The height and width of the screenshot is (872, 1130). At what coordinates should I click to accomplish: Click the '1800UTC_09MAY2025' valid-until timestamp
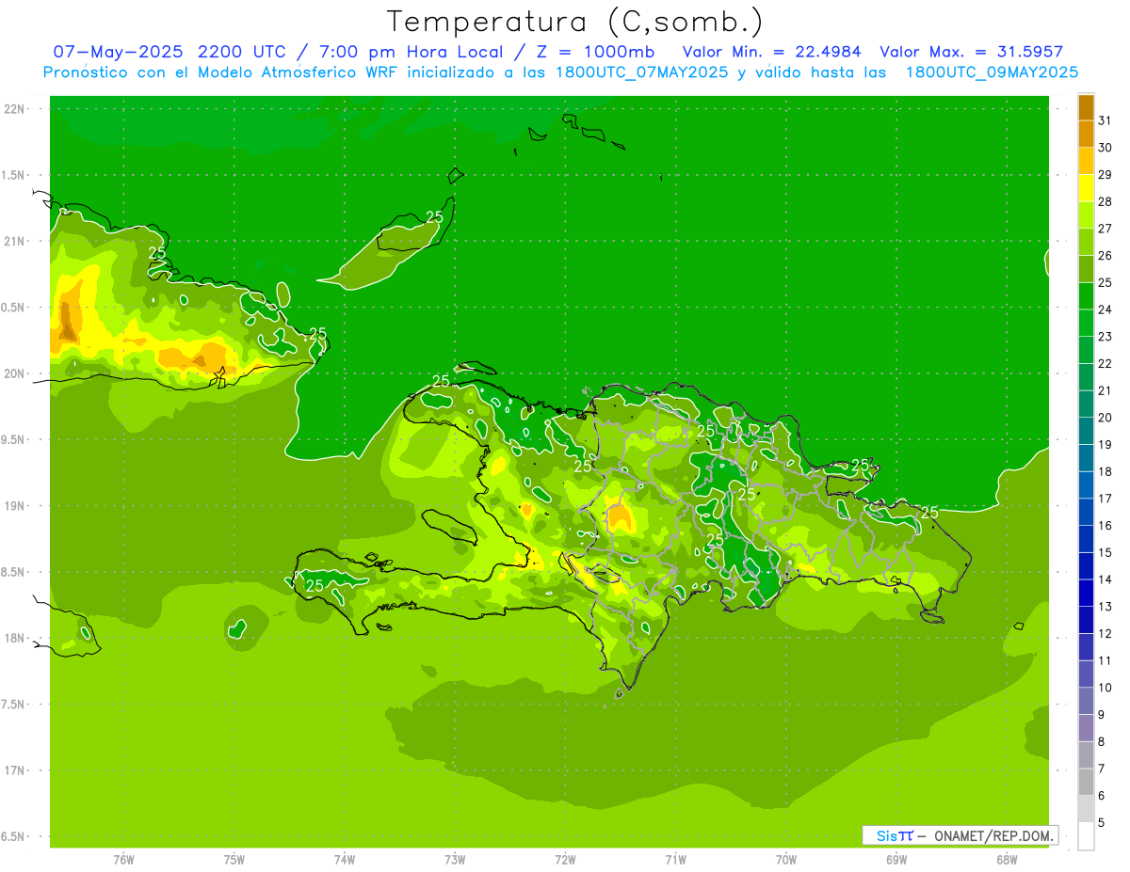pyautogui.click(x=992, y=72)
